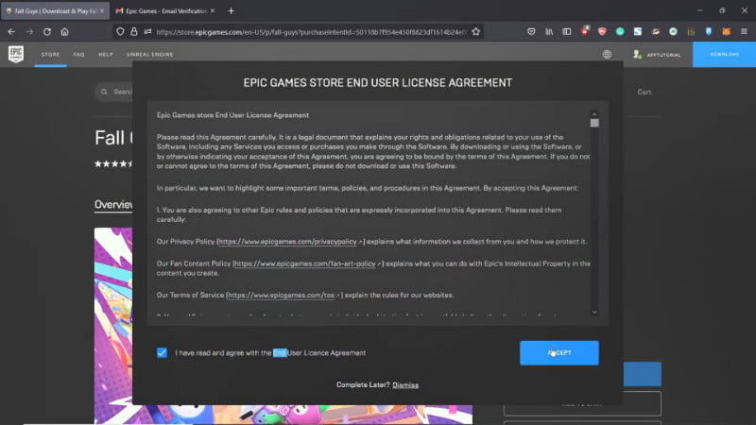Open the Firefox hamburger menu
The width and height of the screenshot is (756, 425).
744,32
